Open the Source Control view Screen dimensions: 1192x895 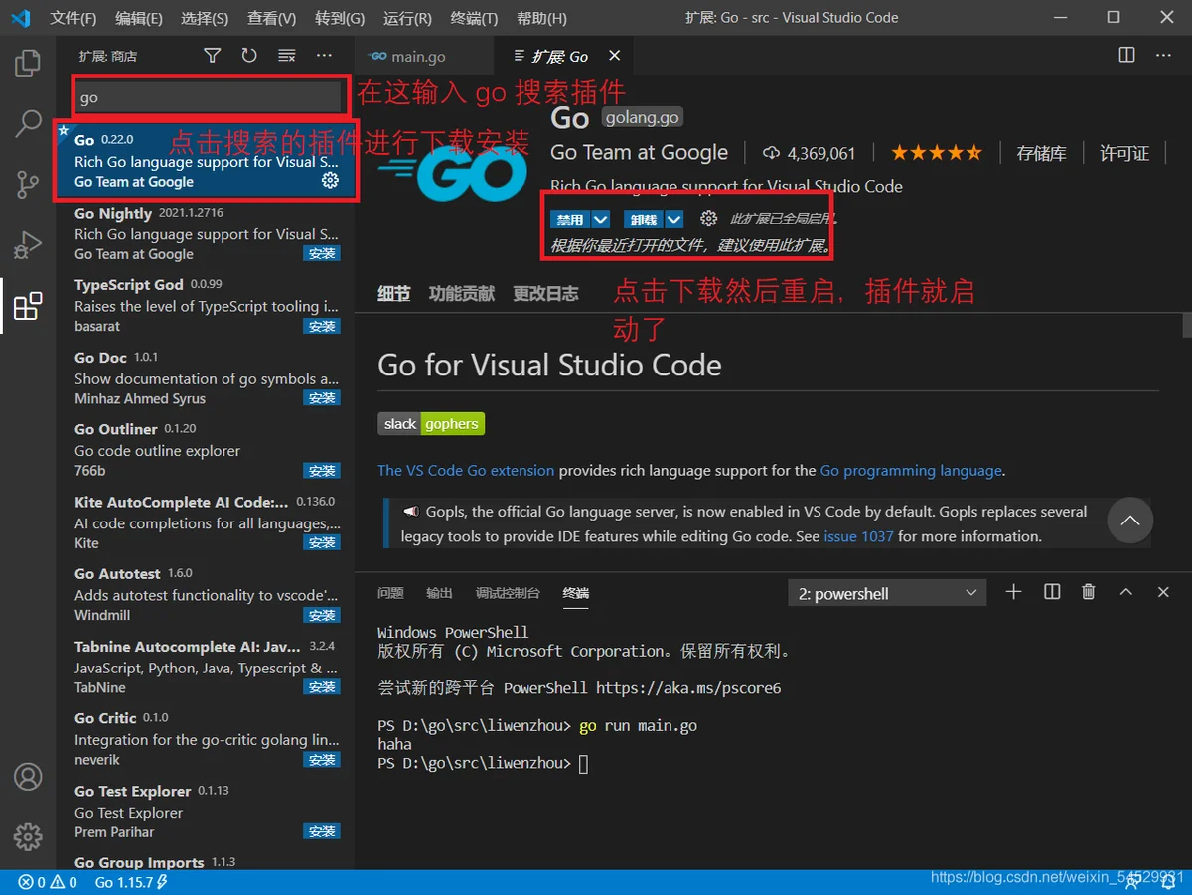click(28, 184)
